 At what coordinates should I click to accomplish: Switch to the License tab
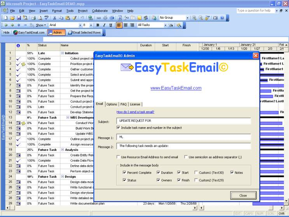[x=135, y=104]
